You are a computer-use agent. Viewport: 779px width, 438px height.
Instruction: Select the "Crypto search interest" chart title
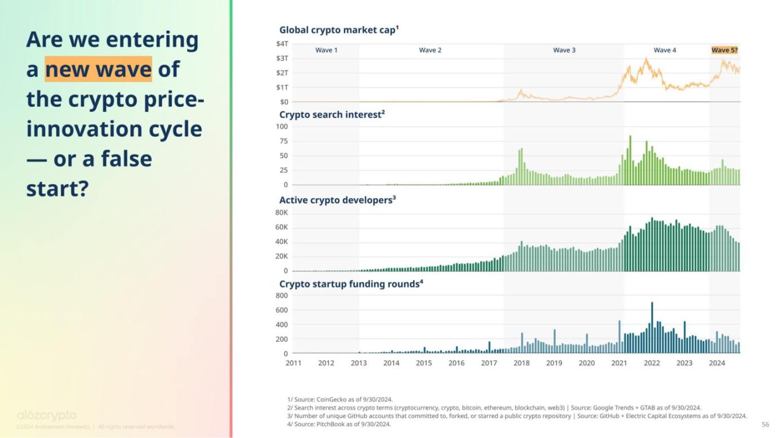(332, 114)
